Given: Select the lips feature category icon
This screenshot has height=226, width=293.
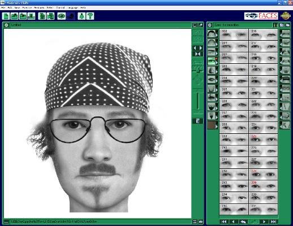Looking at the screenshot, I should 212,79.
